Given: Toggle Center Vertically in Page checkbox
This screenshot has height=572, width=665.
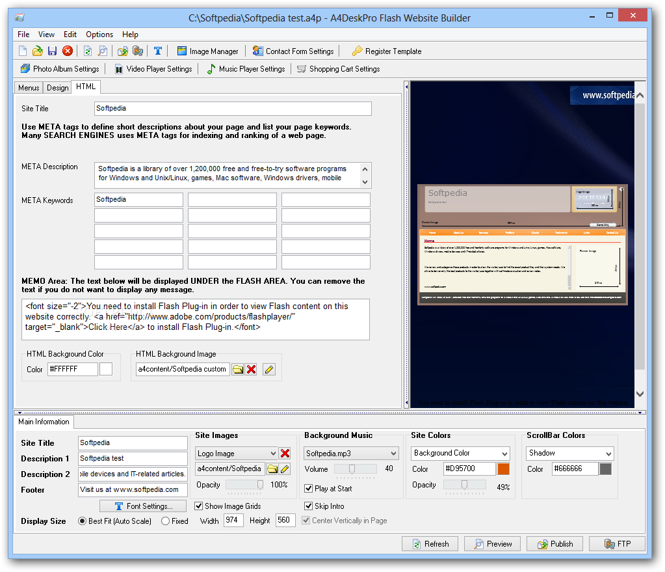Looking at the screenshot, I should click(x=306, y=521).
